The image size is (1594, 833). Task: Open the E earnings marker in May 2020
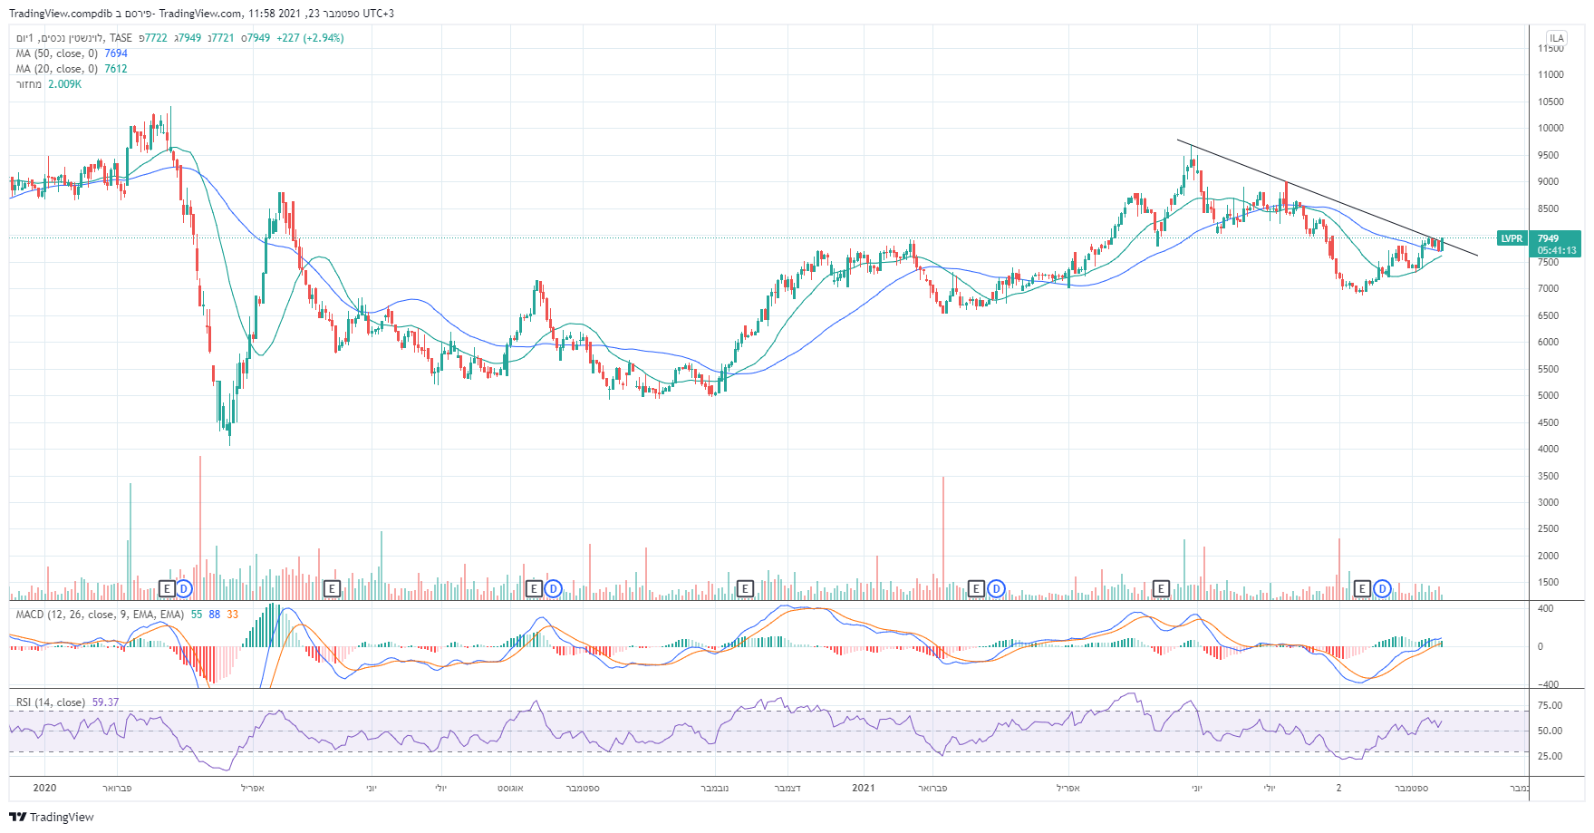tap(332, 589)
